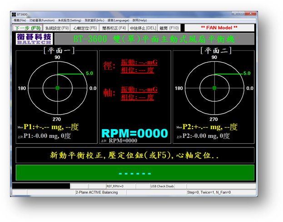Click the 離開 (F10) exit button

[169, 28]
